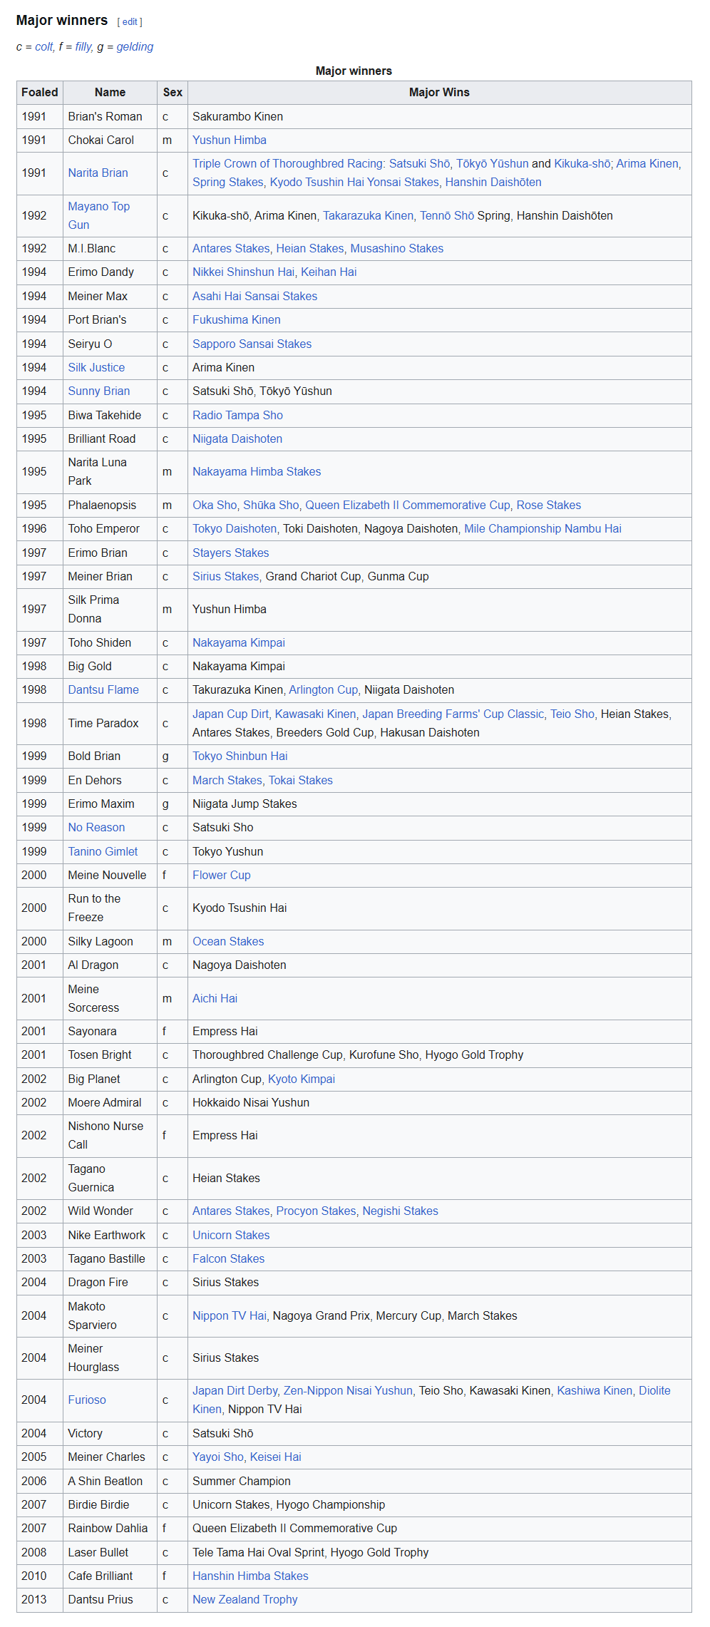
Task: Open the Tokyo Shinbun Hai link
Action: coord(240,756)
